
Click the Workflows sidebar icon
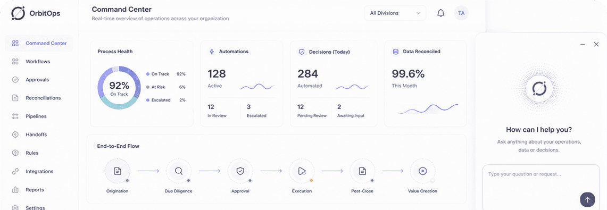point(15,62)
